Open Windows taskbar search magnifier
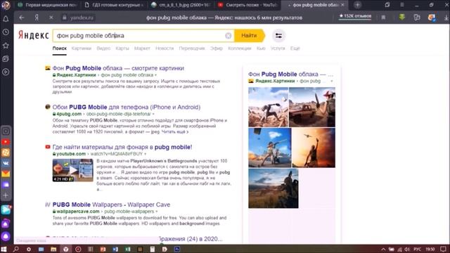This screenshot has width=450, height=253. tap(16, 249)
